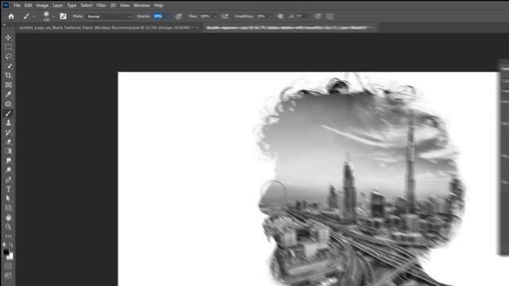Click the foreground color swatch
The width and height of the screenshot is (509, 286).
tap(6, 252)
